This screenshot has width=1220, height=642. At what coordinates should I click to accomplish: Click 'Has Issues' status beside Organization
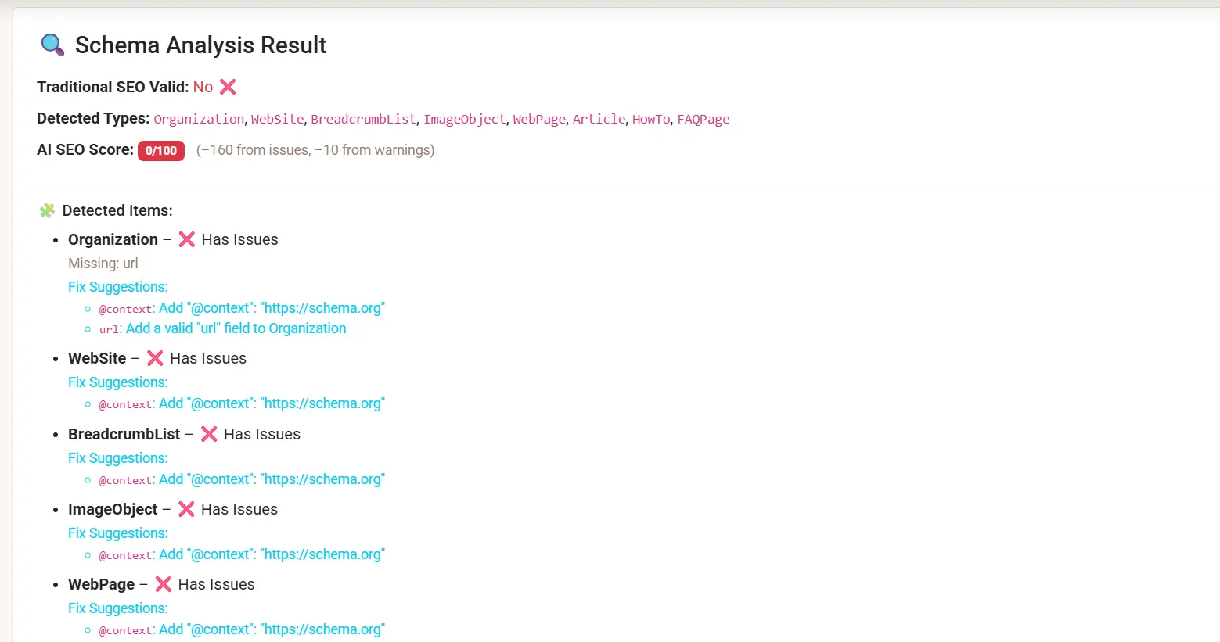click(240, 239)
